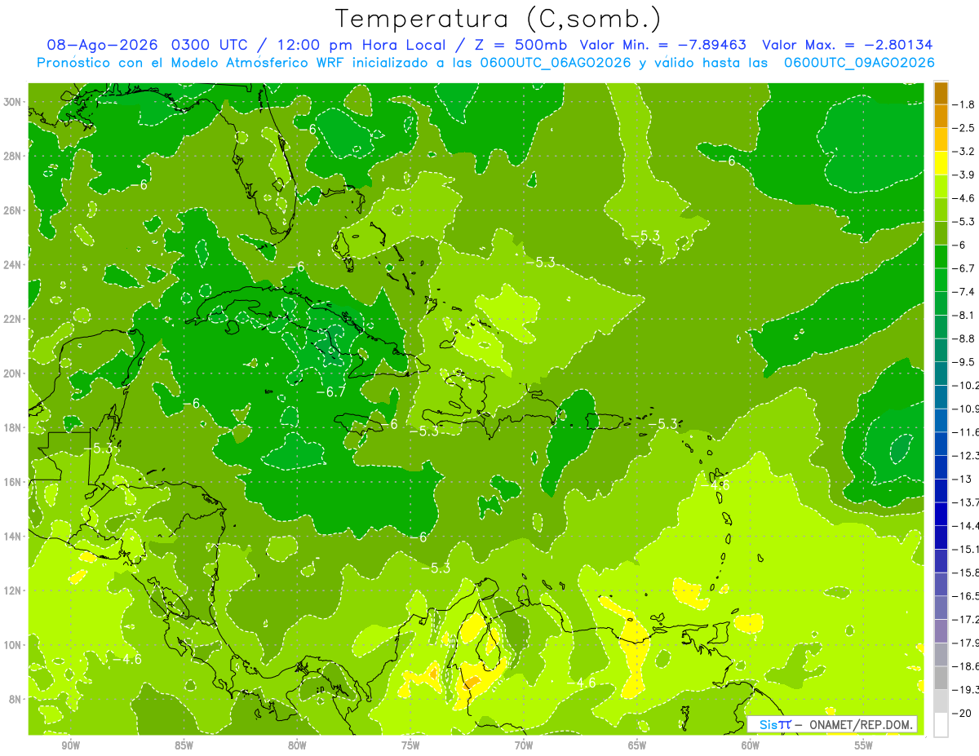
Task: Click the 14N latitude axis label
Action: tap(12, 536)
